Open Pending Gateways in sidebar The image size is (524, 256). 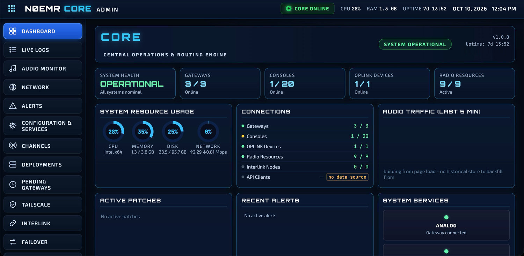click(x=43, y=185)
